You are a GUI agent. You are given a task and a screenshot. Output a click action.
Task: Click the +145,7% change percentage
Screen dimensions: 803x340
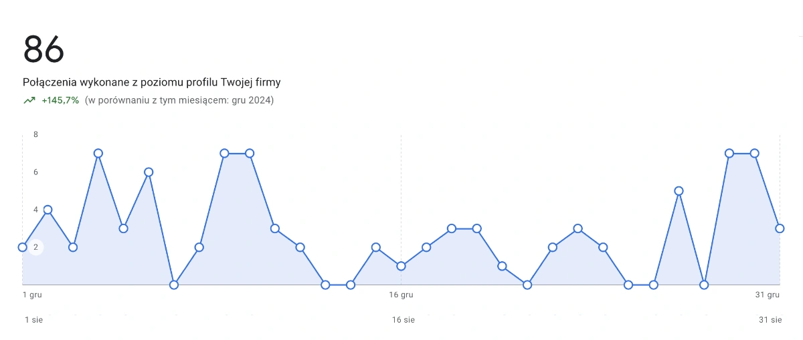(60, 101)
